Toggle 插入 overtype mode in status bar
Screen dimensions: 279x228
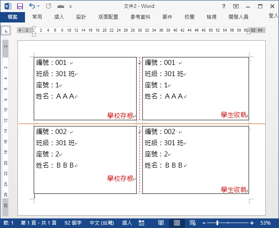coord(127,223)
